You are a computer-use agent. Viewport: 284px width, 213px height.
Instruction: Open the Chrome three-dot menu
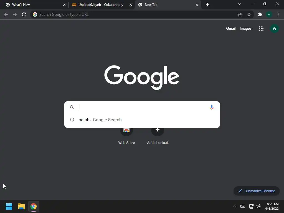click(x=278, y=14)
